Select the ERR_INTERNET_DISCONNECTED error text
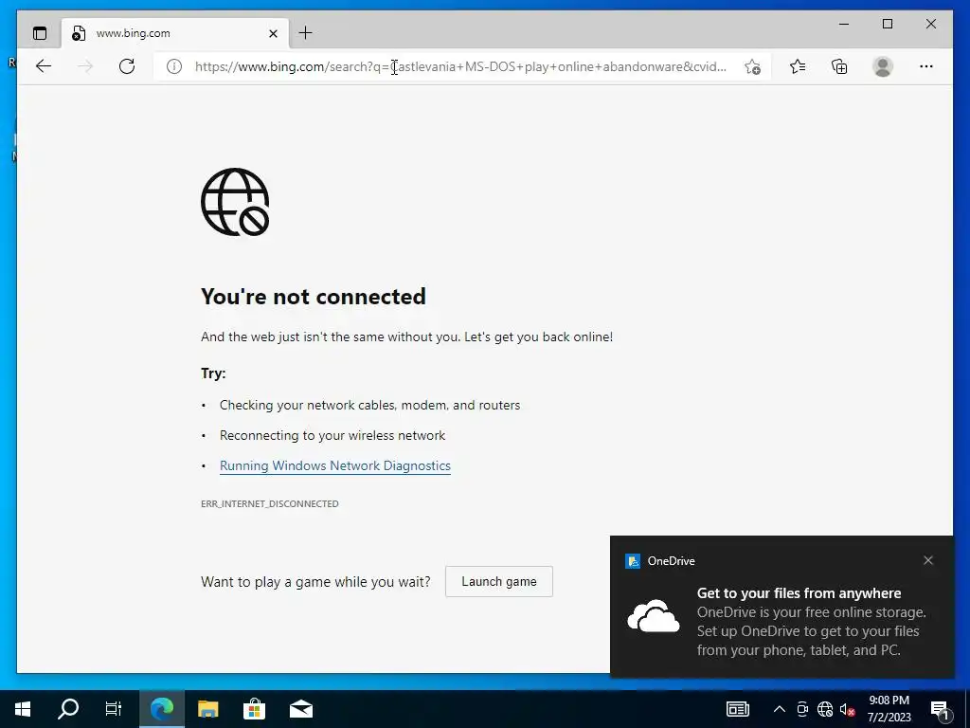This screenshot has width=970, height=728. [270, 504]
